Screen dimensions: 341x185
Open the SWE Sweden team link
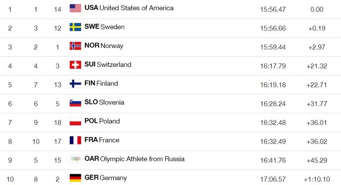click(105, 27)
